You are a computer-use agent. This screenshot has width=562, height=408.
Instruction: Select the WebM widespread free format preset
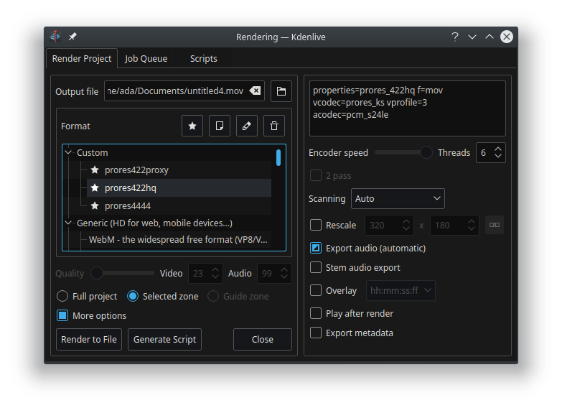click(178, 239)
